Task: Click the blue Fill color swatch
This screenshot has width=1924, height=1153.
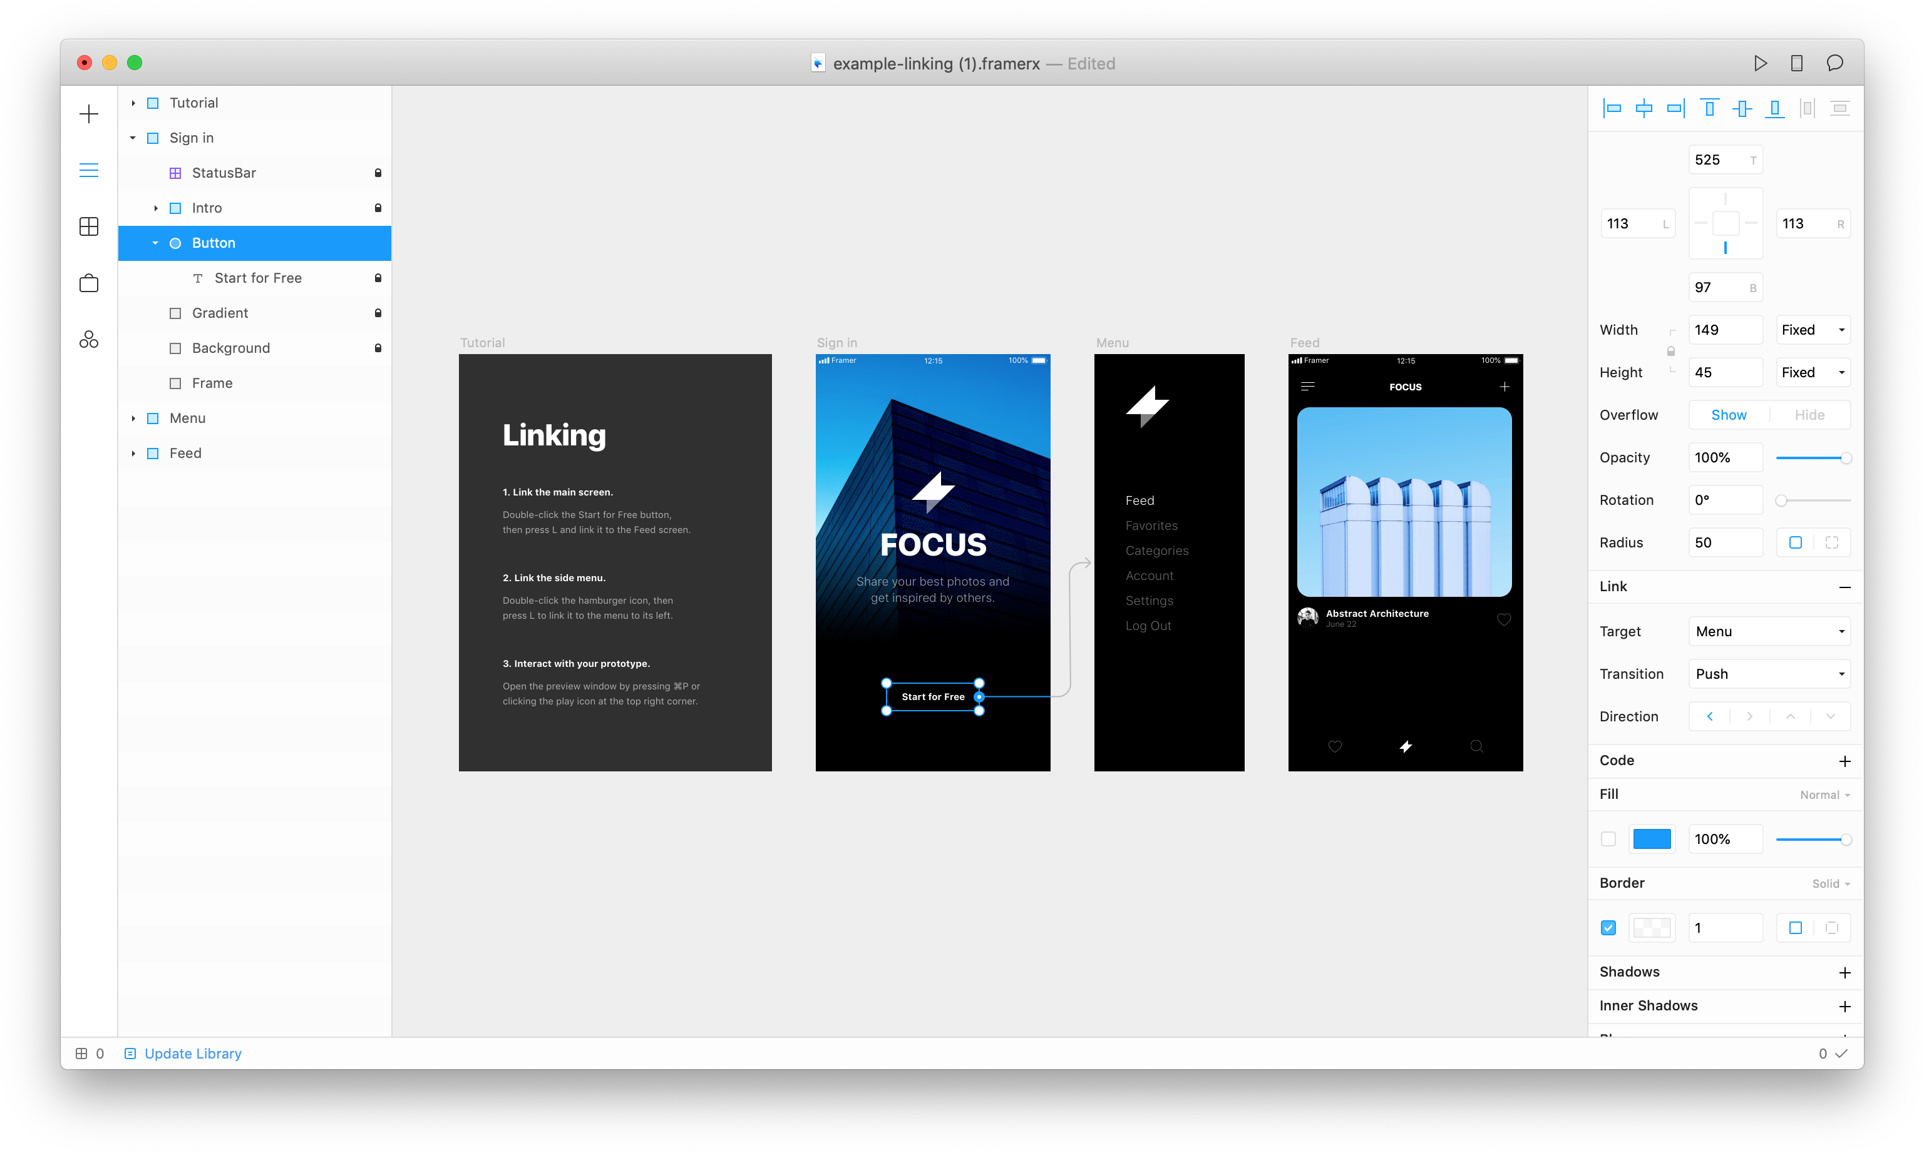Action: [x=1652, y=839]
